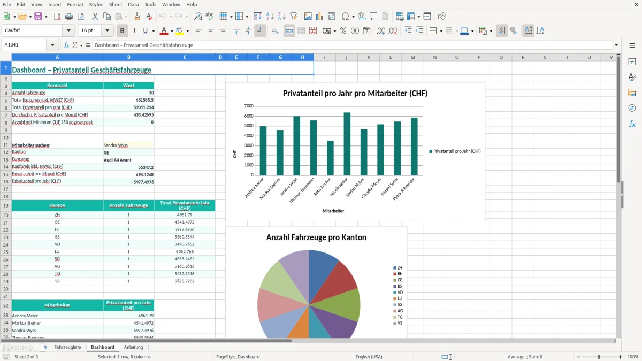Export directly as PDF icon

(57, 17)
